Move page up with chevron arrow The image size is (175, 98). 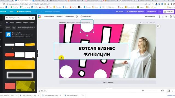141,23
